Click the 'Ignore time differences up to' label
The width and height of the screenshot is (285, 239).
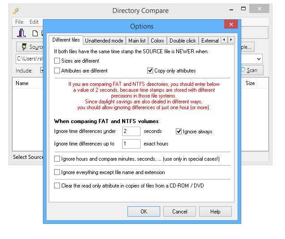(x=84, y=144)
